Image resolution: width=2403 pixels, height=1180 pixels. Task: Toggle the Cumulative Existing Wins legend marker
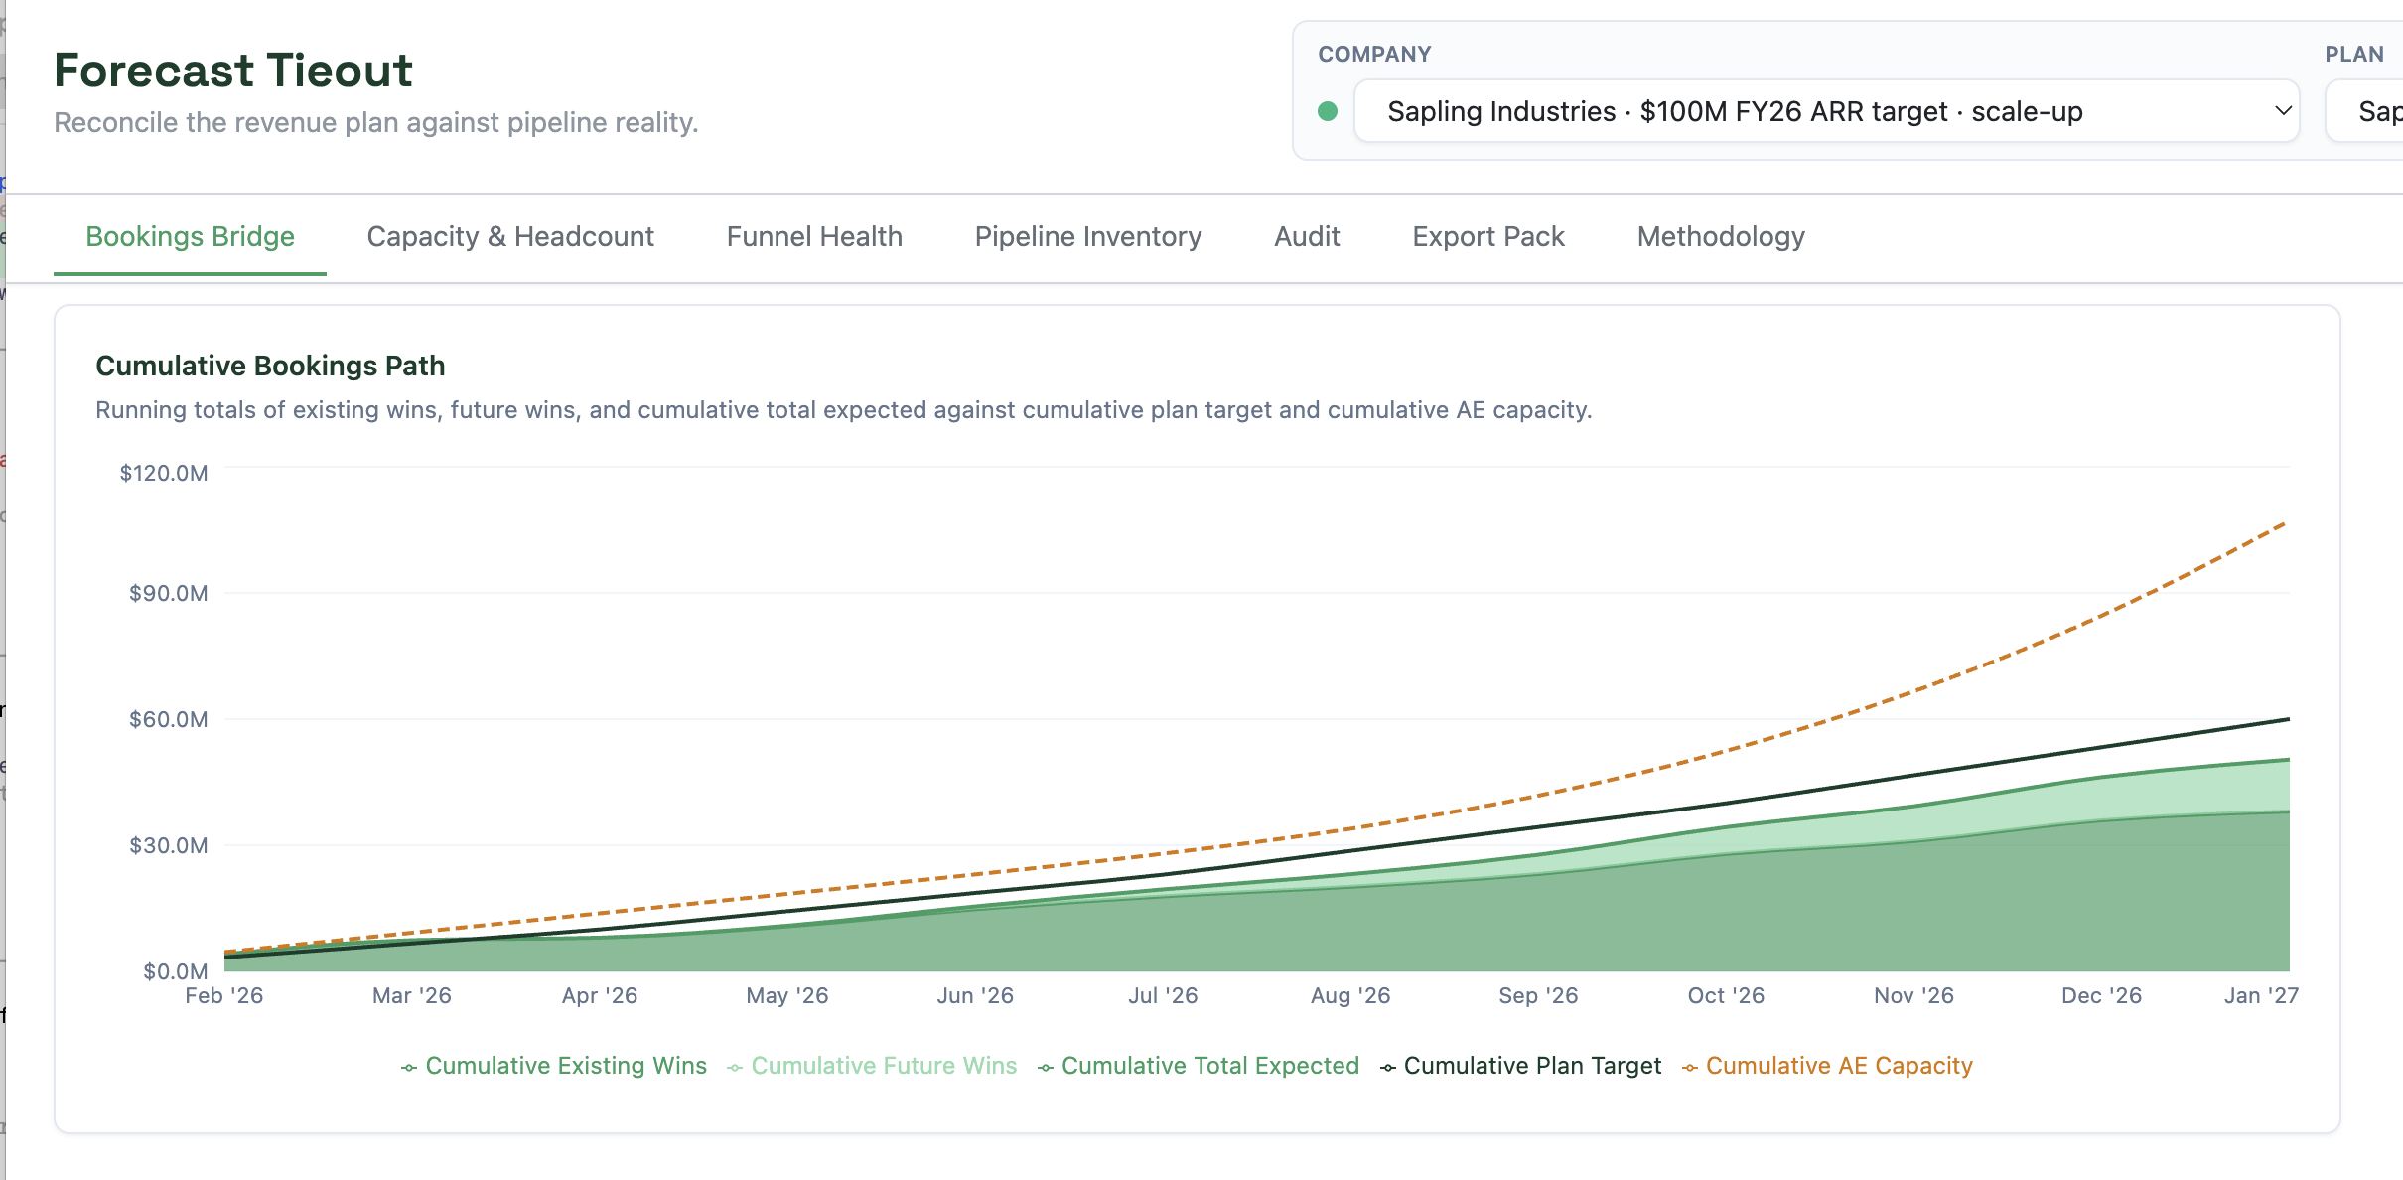409,1068
